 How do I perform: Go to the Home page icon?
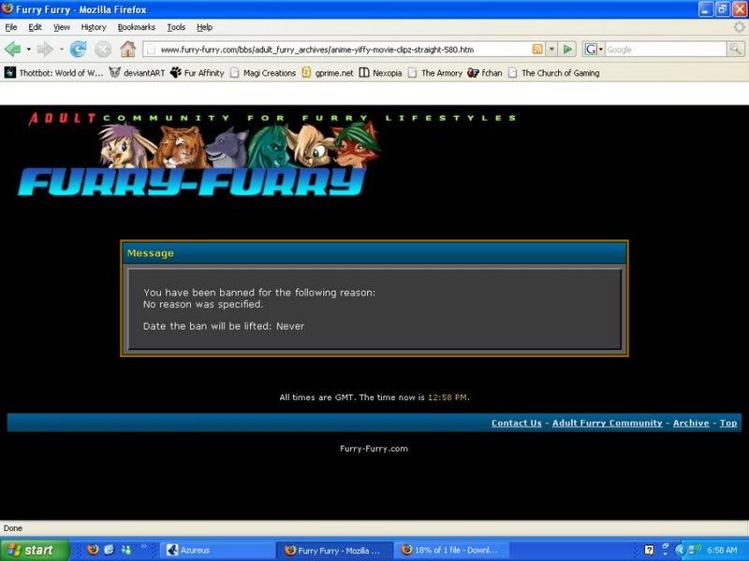tap(127, 49)
